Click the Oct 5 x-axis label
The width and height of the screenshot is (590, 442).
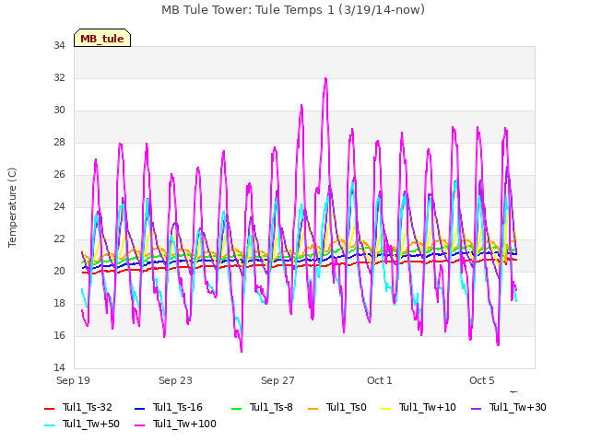point(481,380)
